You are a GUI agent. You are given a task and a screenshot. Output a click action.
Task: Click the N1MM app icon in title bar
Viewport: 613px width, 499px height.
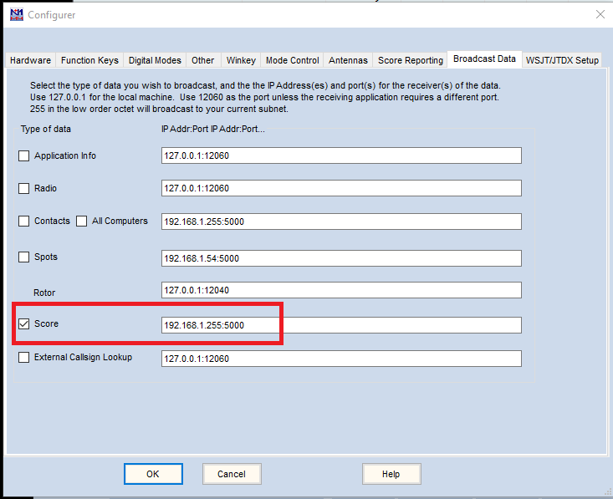pos(14,14)
